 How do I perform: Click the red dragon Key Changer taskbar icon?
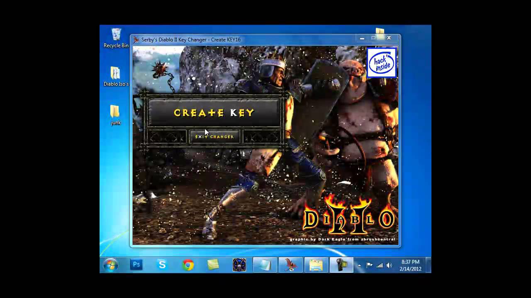290,265
